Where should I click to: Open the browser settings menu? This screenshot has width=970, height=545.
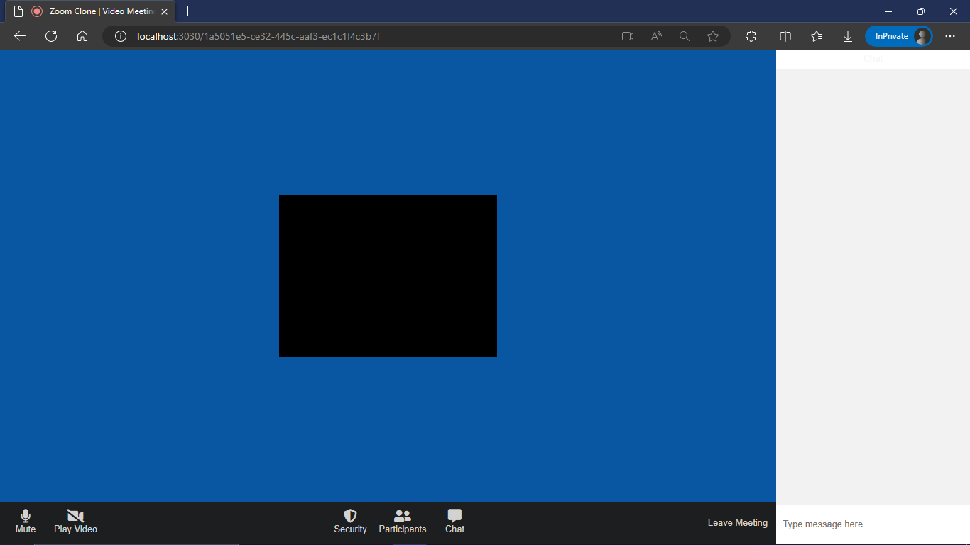(x=952, y=35)
